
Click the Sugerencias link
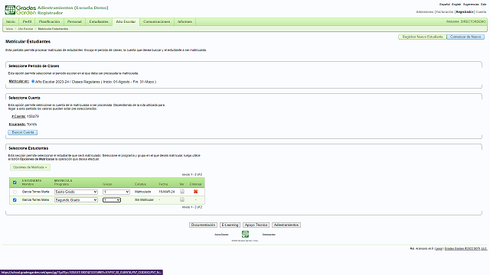click(x=471, y=5)
